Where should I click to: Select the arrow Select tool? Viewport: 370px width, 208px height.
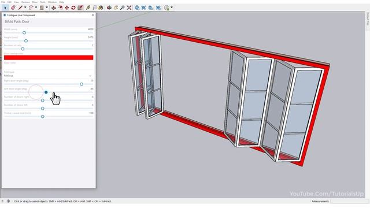coord(5,8)
